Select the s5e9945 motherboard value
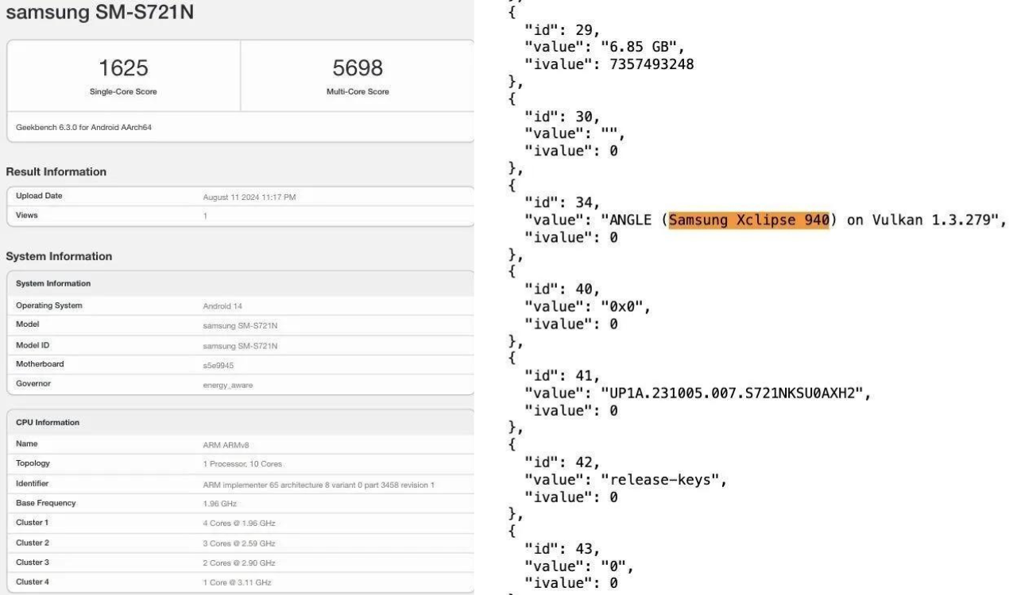 click(x=218, y=365)
